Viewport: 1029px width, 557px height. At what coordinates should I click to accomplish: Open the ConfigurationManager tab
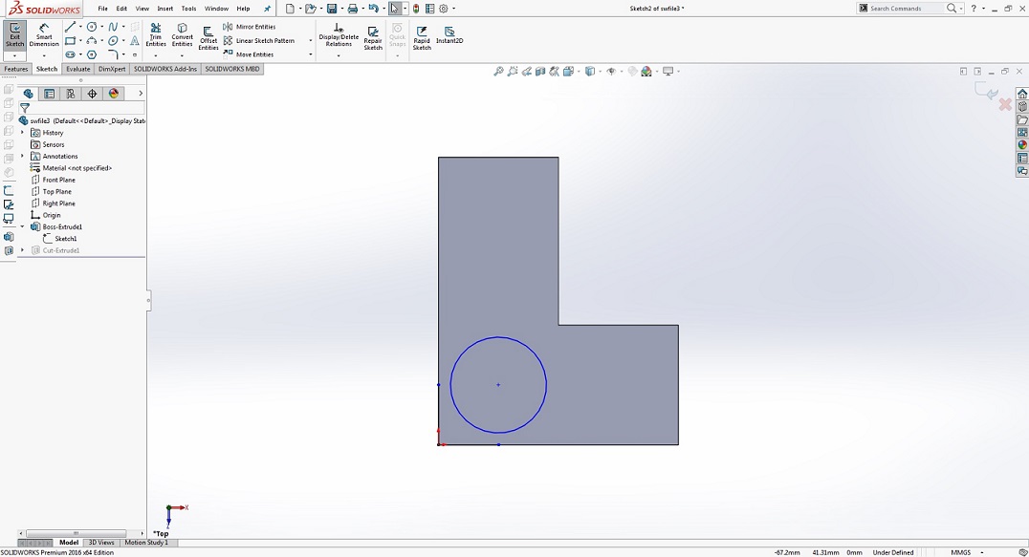[x=70, y=94]
